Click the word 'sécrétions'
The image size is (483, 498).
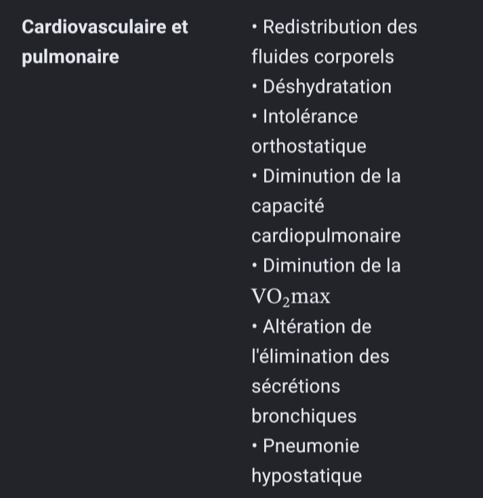(296, 386)
